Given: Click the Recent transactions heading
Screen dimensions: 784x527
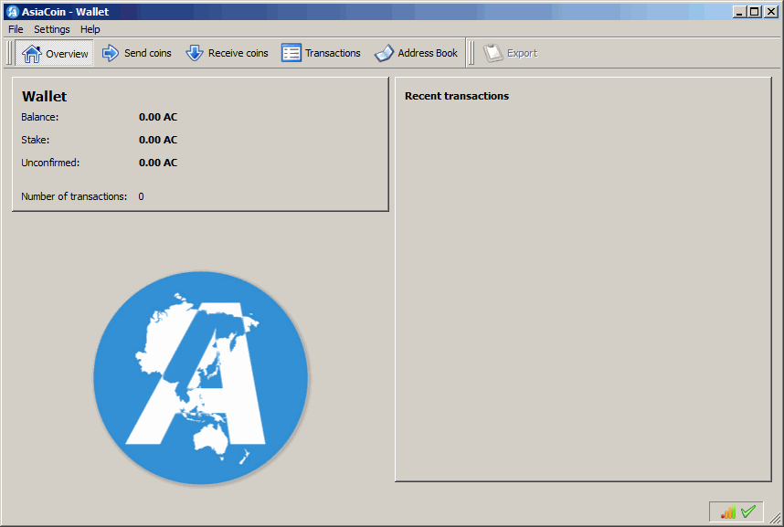Looking at the screenshot, I should pos(457,96).
